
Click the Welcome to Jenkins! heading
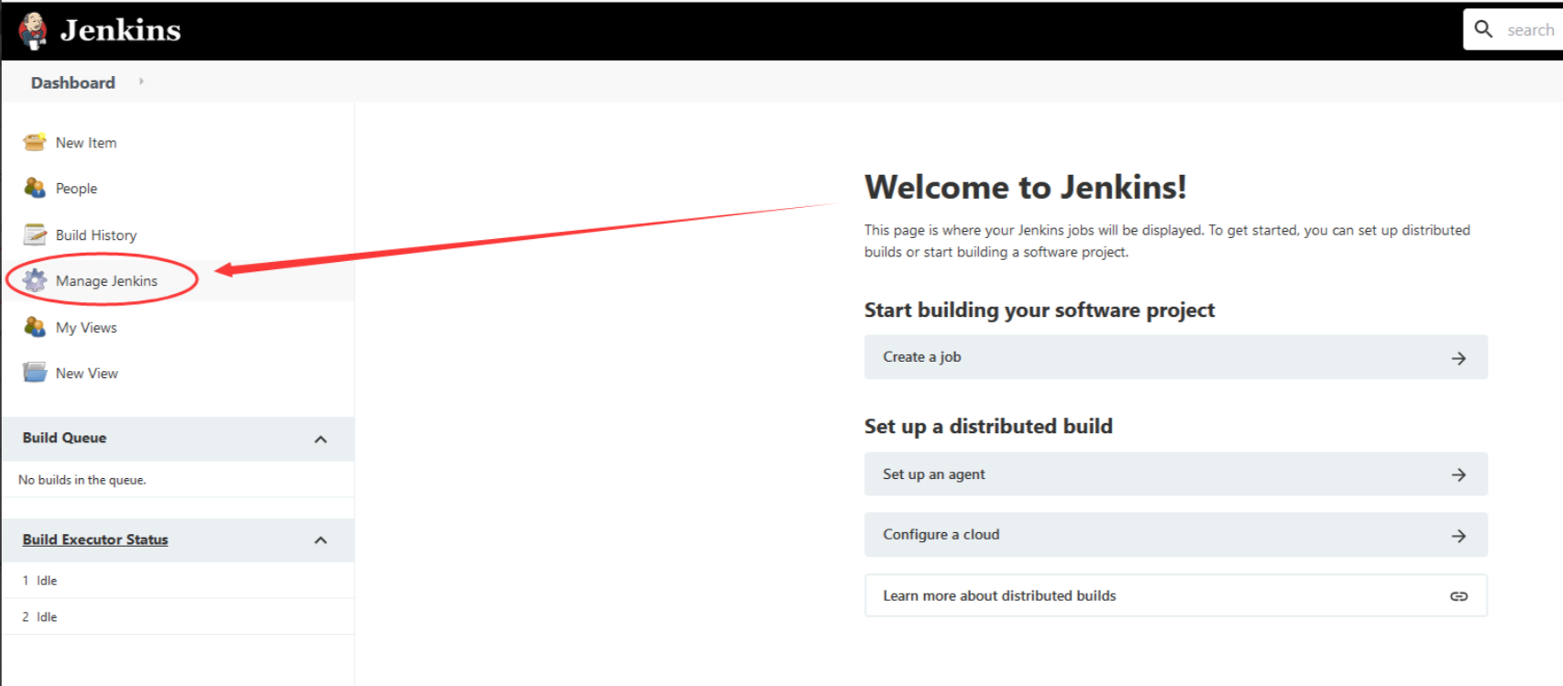[1026, 187]
